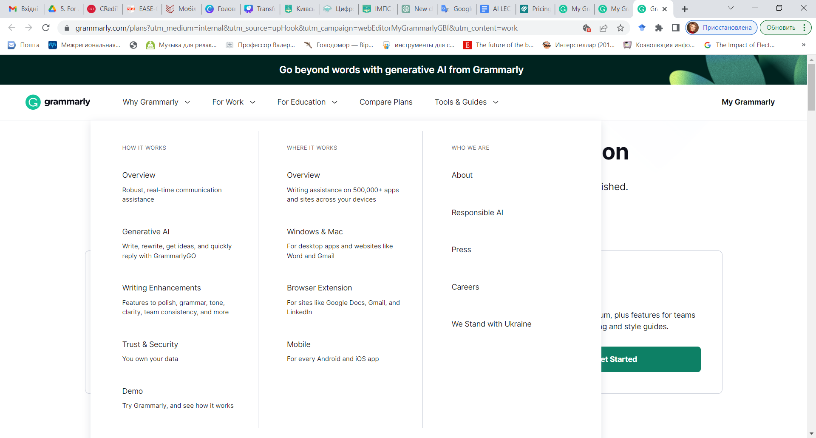Open the Межрегиональная bookmark
816x438 pixels.
coord(84,45)
